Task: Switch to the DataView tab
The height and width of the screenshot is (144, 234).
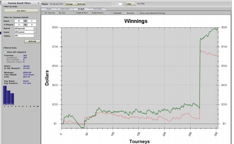Action: click(65, 9)
